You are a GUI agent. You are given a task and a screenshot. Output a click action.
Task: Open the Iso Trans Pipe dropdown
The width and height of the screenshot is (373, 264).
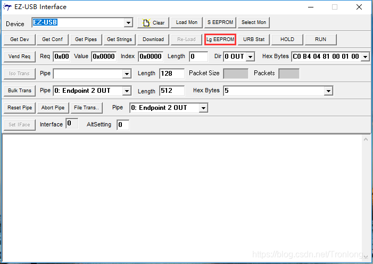point(127,74)
